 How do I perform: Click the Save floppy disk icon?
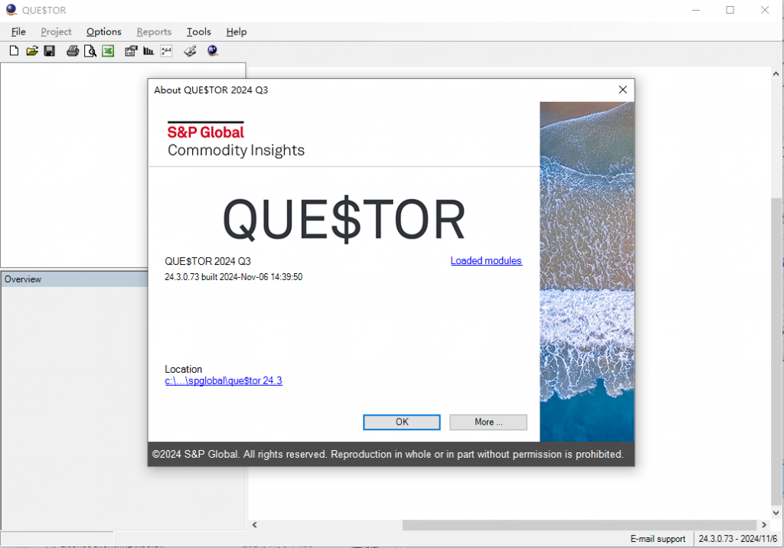[49, 51]
